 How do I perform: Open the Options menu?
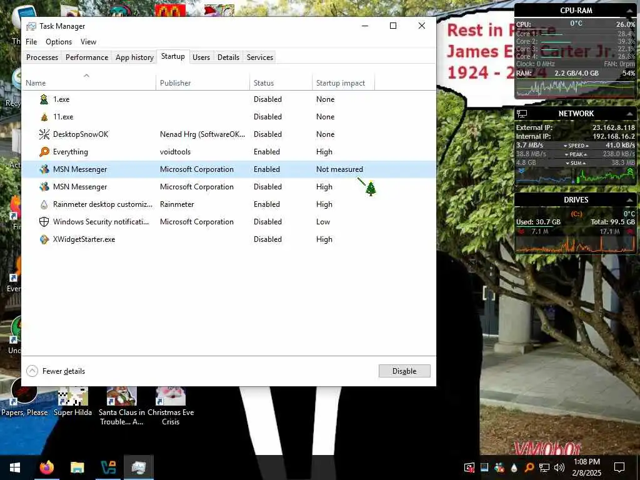[x=59, y=42]
